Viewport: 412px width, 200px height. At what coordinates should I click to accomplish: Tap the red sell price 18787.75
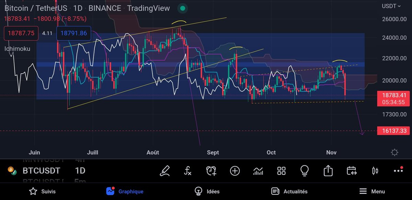coord(21,33)
